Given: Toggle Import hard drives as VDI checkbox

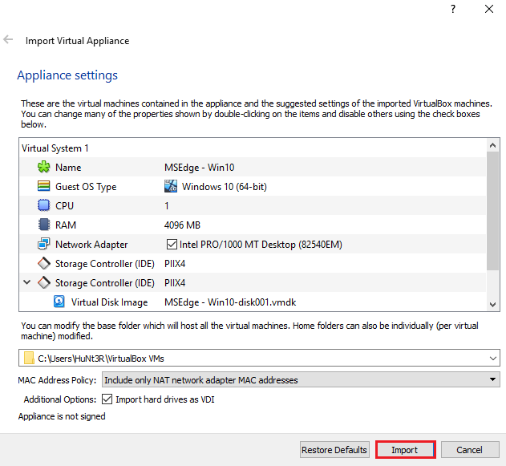Looking at the screenshot, I should 107,399.
